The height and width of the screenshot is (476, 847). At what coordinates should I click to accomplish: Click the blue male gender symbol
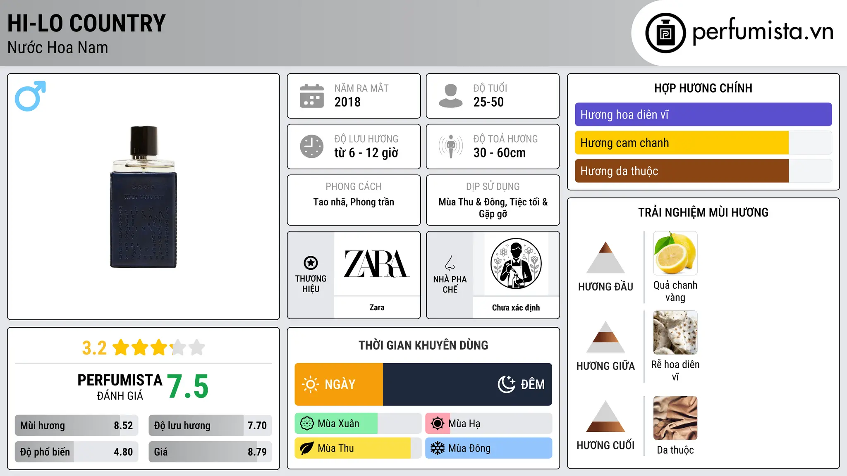pos(30,96)
